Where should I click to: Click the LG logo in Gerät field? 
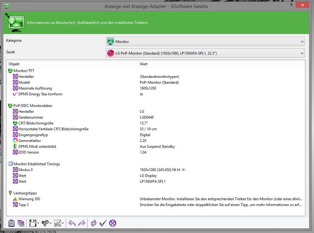[111, 53]
